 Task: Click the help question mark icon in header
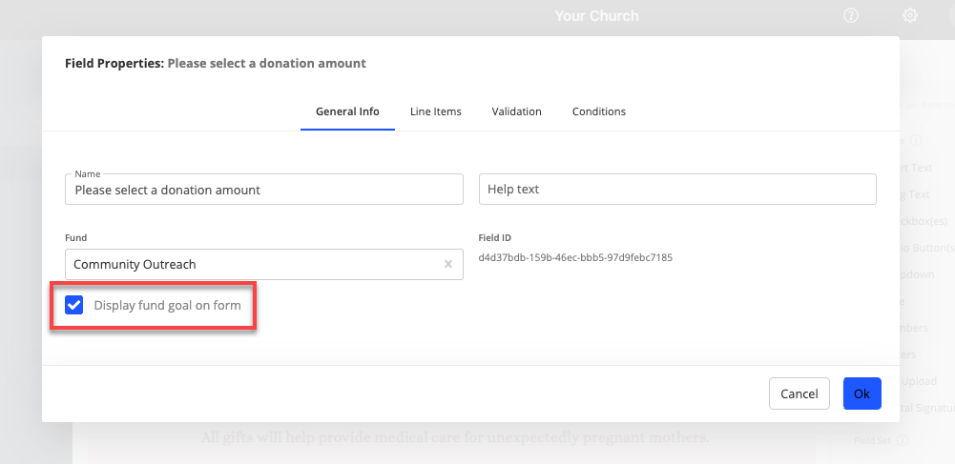pyautogui.click(x=851, y=16)
